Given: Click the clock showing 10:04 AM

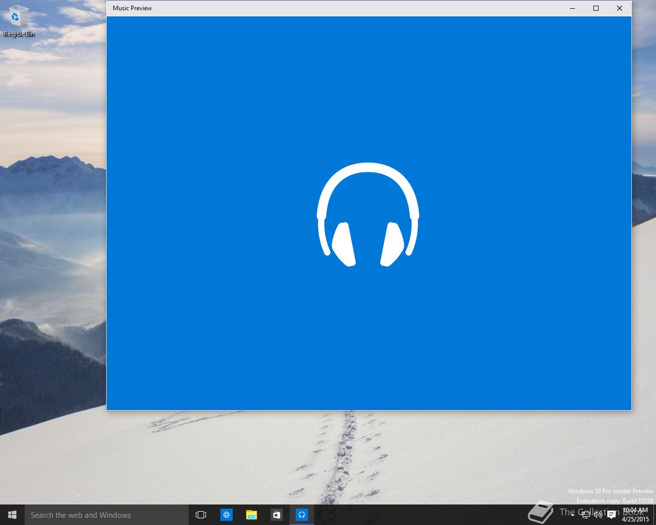Looking at the screenshot, I should tap(635, 515).
